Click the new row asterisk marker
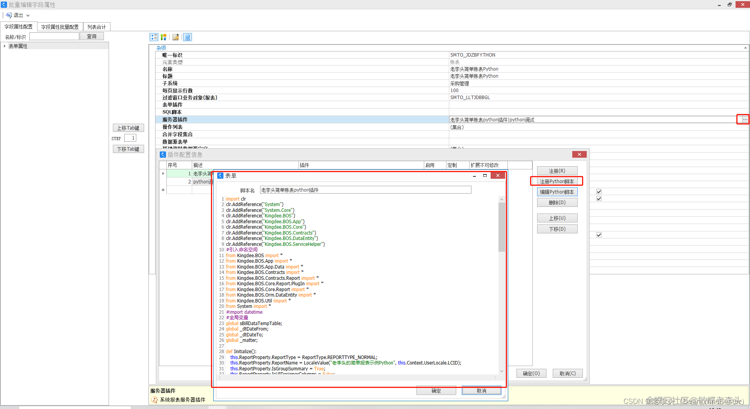This screenshot has height=409, width=750. 163,190
